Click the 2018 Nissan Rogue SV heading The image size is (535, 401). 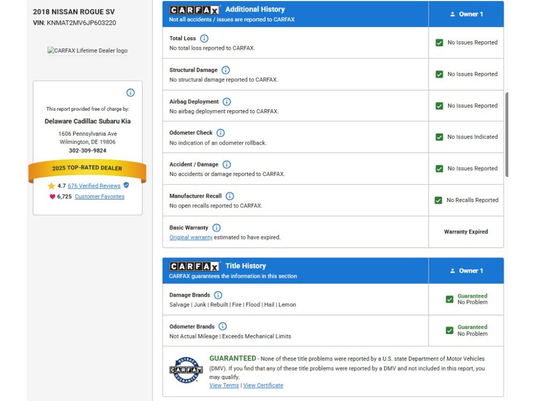point(74,12)
